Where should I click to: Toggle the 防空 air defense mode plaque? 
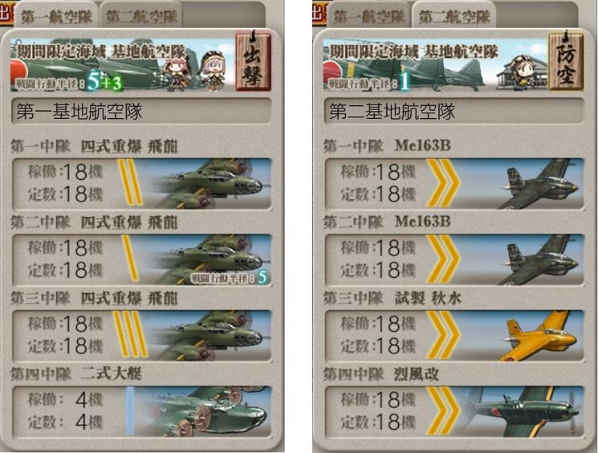click(566, 61)
